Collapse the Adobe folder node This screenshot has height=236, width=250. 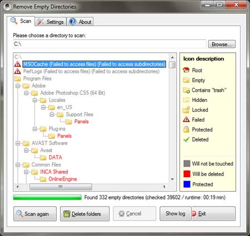coord(18,86)
